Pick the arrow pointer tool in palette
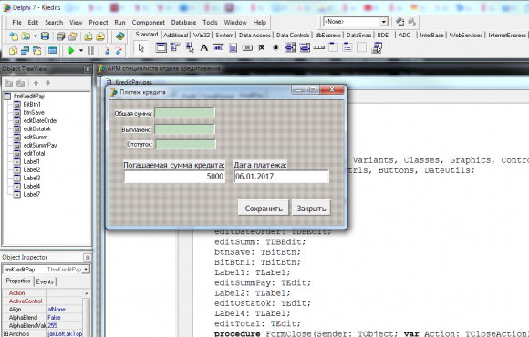The height and width of the screenshot is (337, 529). (x=141, y=48)
